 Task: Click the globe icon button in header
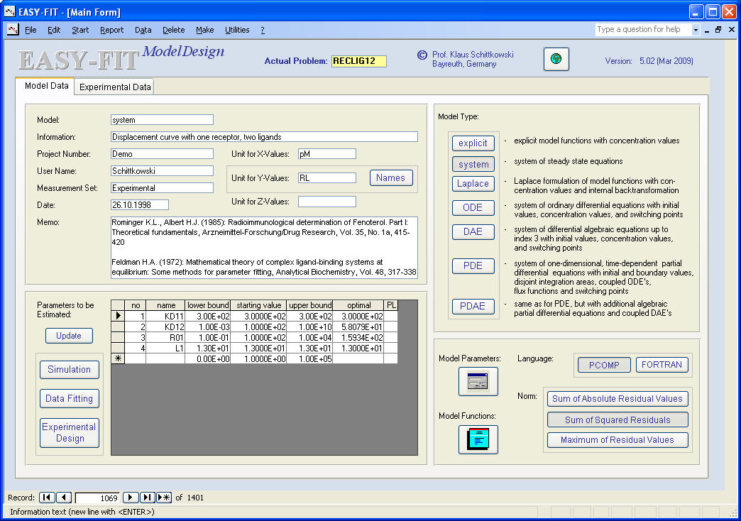(x=556, y=60)
